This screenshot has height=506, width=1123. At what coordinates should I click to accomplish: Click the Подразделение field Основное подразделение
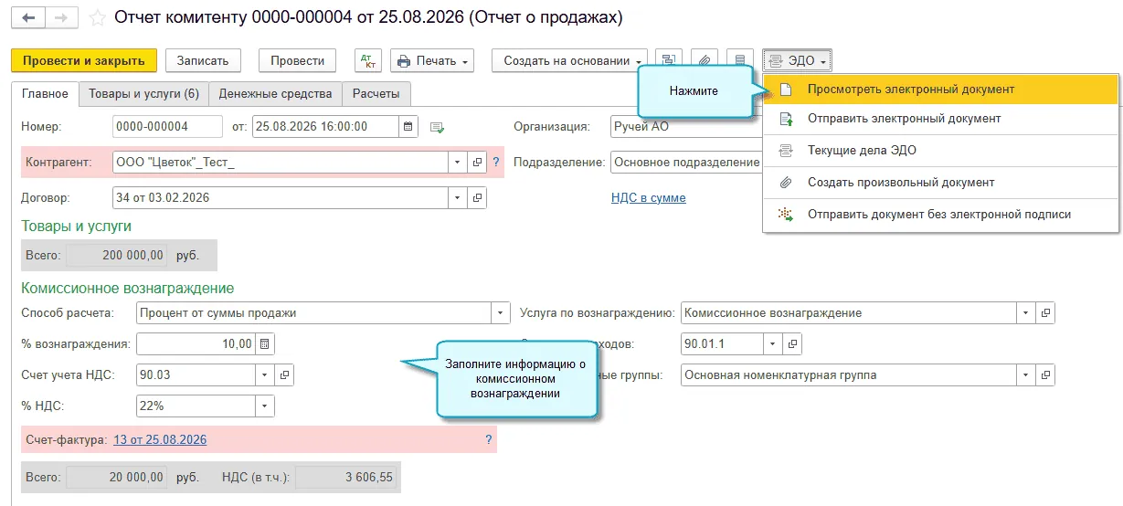686,163
